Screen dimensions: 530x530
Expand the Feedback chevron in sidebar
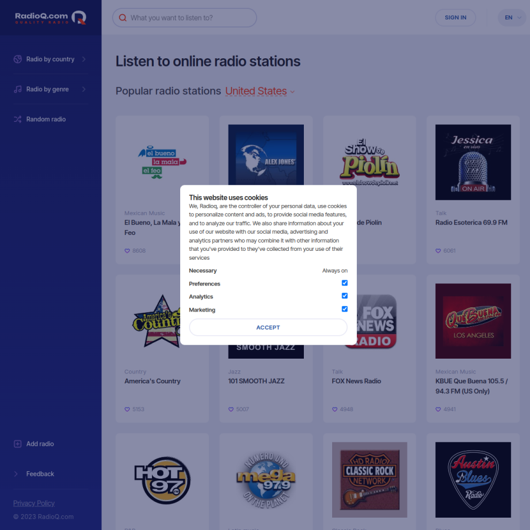[x=16, y=474]
